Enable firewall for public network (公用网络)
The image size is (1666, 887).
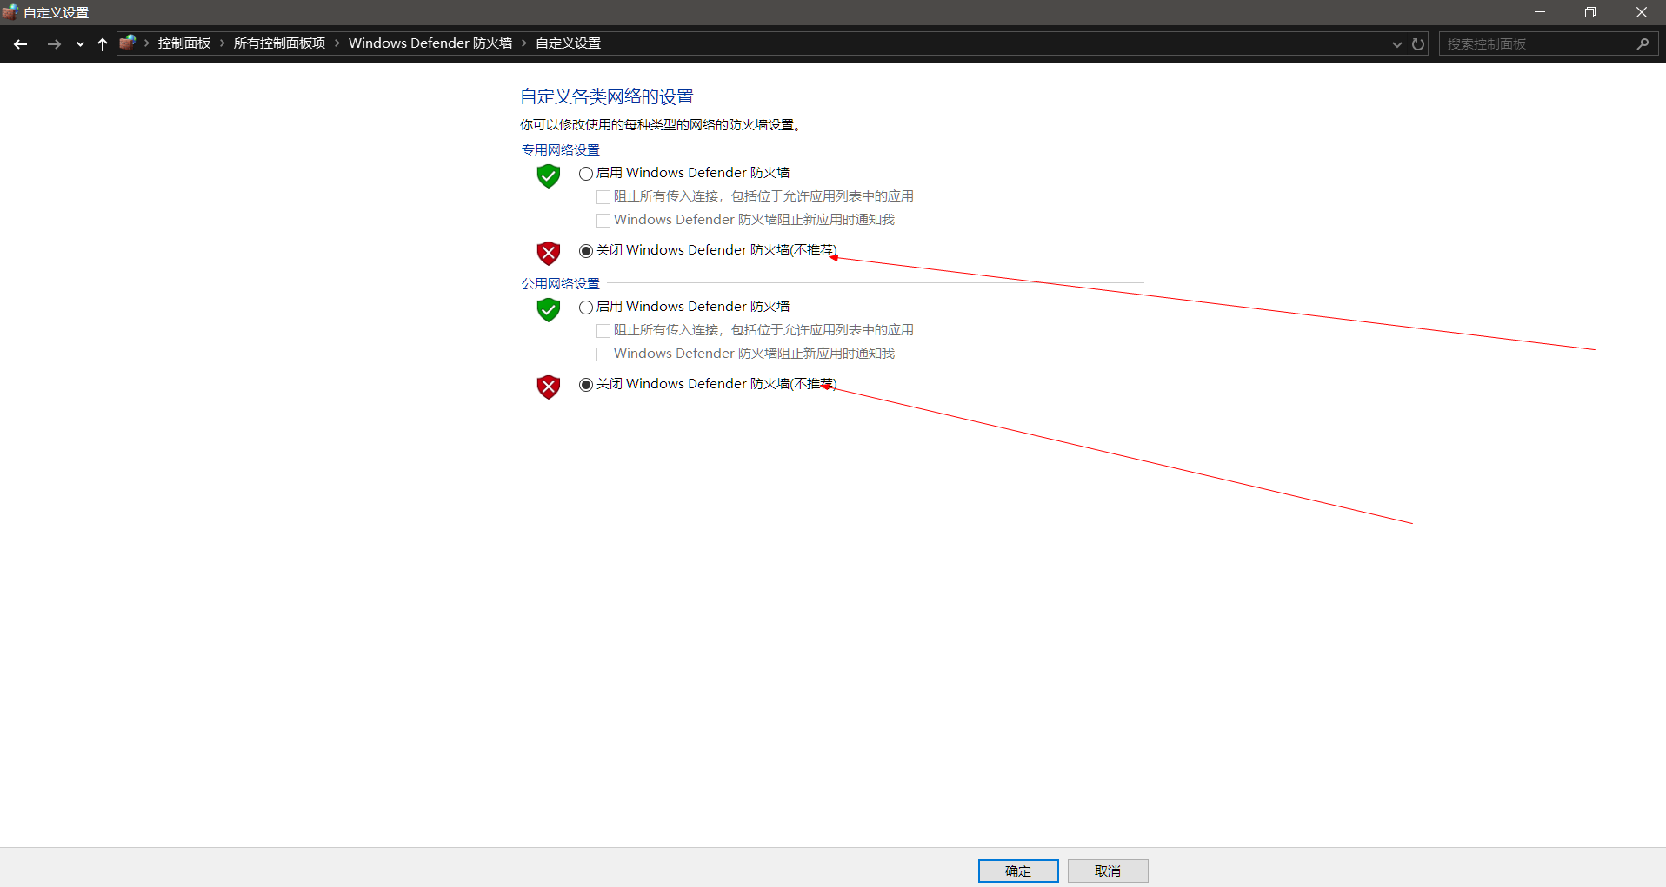coord(684,307)
